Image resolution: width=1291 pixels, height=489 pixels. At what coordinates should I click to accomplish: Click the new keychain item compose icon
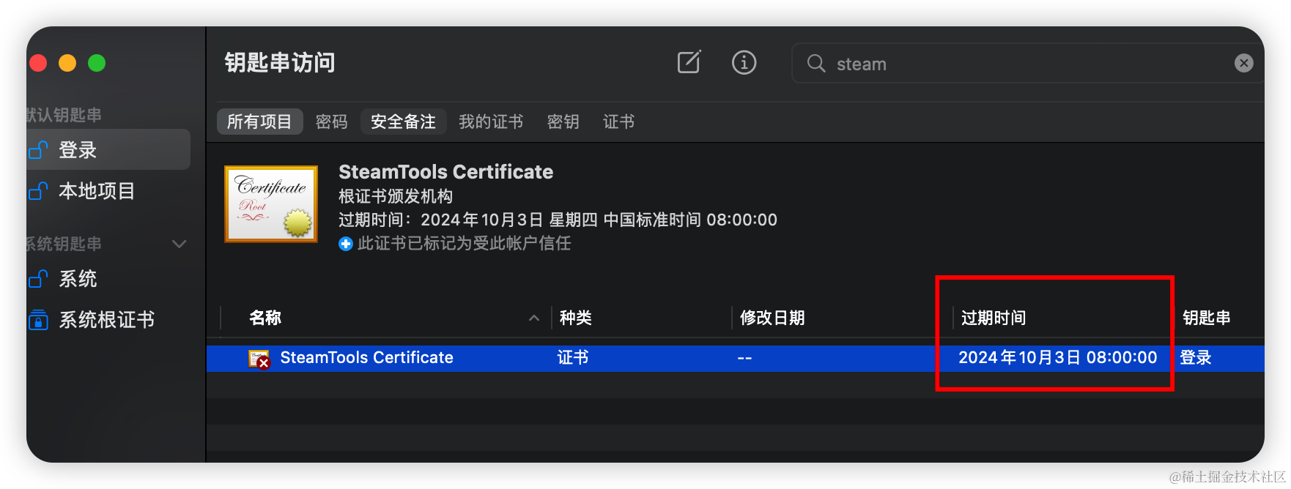689,62
